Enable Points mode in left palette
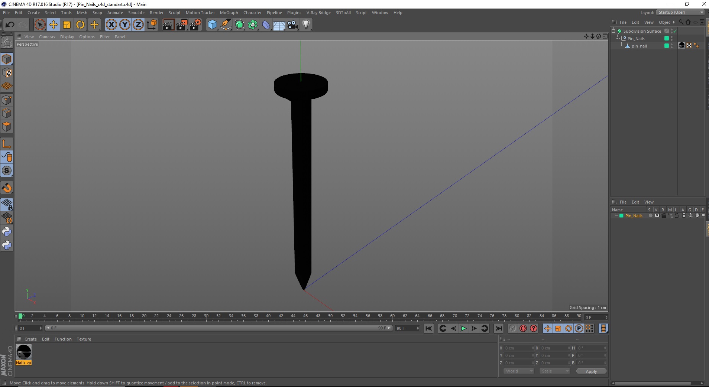 [7, 100]
